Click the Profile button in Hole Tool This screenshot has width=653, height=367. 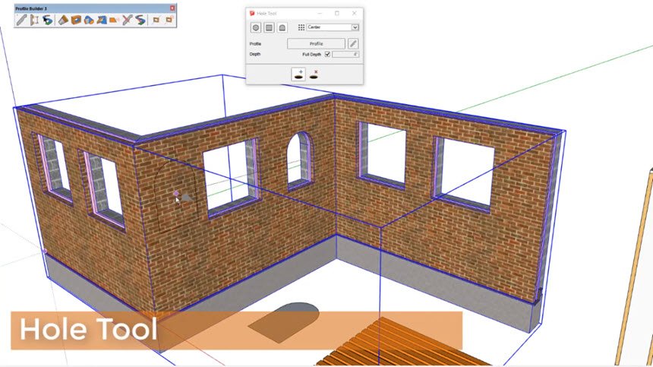click(x=316, y=43)
